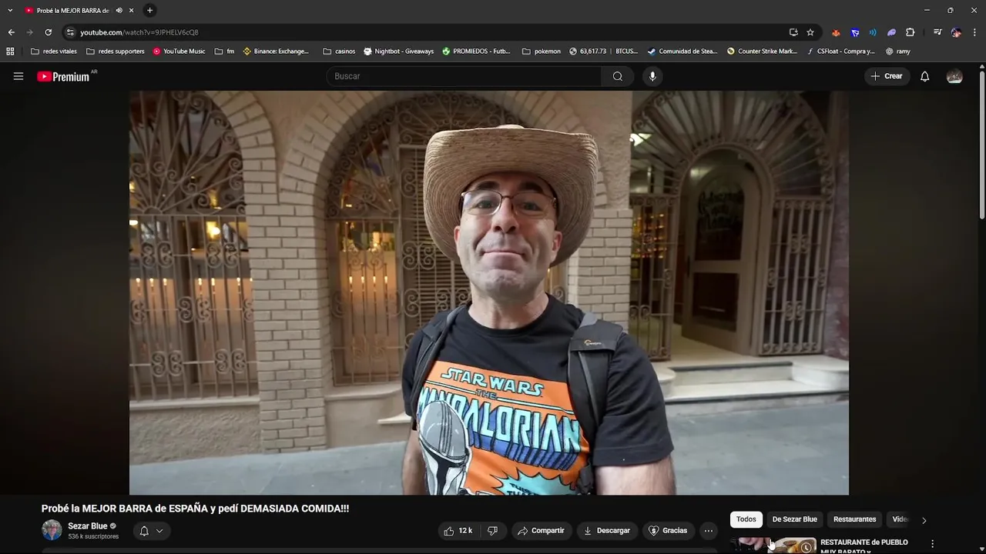Open three-dot menu of RESTAURANTE de PUEBLO video
The height and width of the screenshot is (554, 986).
(x=933, y=543)
